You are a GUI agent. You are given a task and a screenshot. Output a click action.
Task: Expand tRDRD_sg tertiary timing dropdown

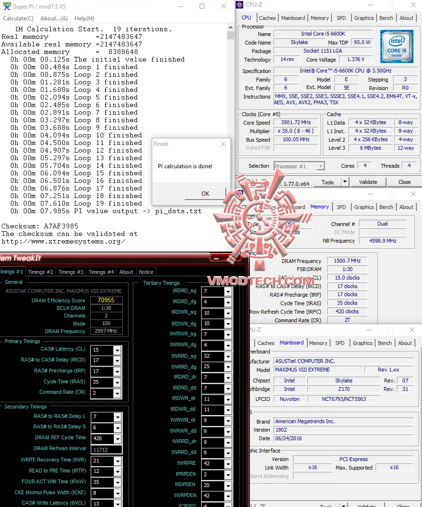click(228, 291)
